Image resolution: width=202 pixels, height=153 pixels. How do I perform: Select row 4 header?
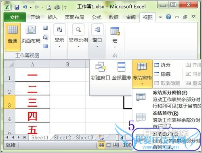tap(9, 116)
